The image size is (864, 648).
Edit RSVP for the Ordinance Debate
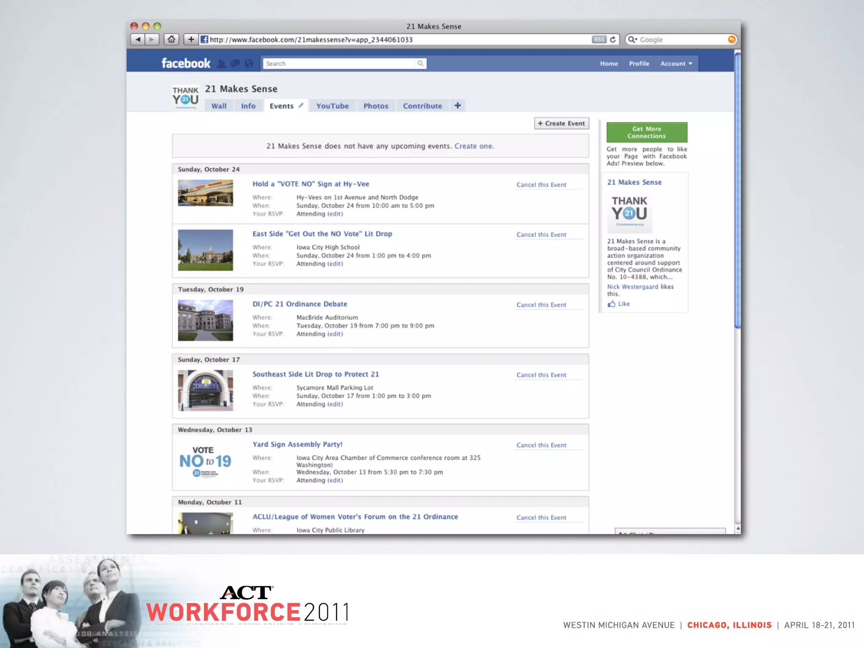tap(335, 334)
